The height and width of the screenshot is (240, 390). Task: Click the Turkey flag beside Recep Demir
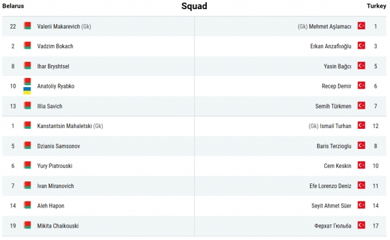[361, 85]
